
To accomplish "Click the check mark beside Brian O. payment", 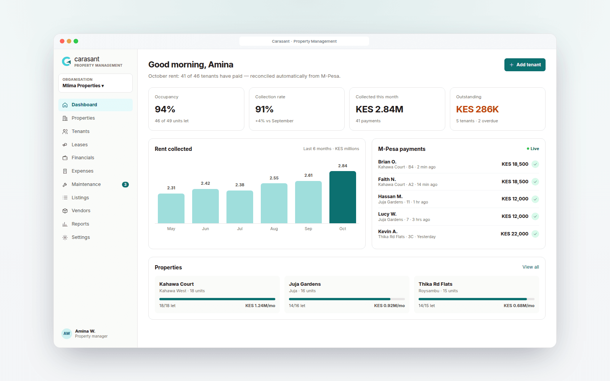I will 535,164.
